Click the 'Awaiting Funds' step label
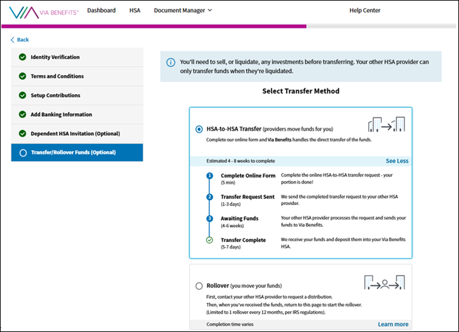This screenshot has width=459, height=332. click(239, 218)
